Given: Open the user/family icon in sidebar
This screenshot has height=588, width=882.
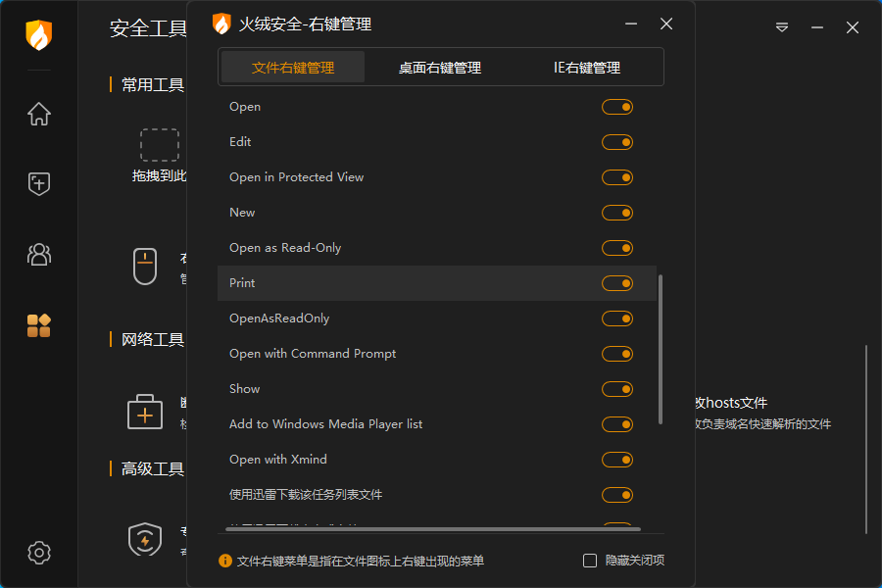Looking at the screenshot, I should tap(39, 255).
